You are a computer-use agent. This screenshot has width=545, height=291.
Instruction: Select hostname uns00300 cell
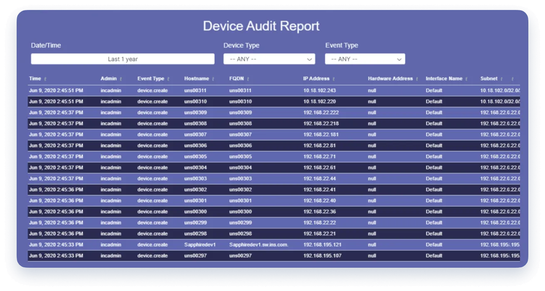click(x=196, y=212)
